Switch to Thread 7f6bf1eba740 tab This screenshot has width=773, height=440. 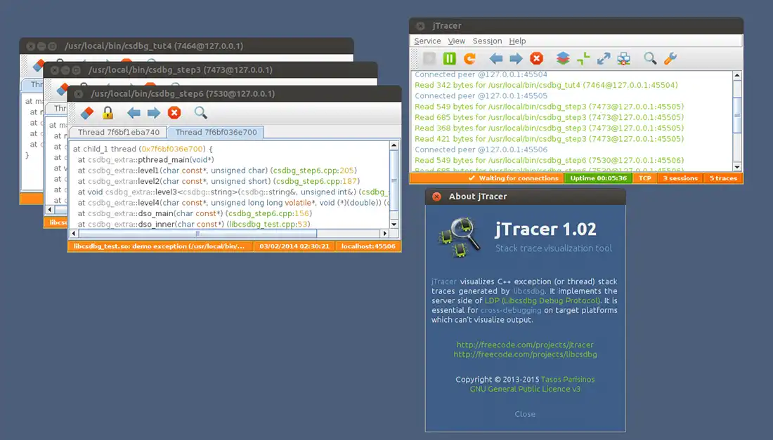point(118,133)
